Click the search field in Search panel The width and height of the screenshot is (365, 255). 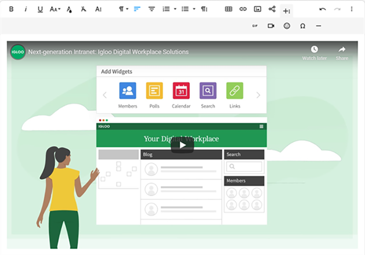coord(244,167)
